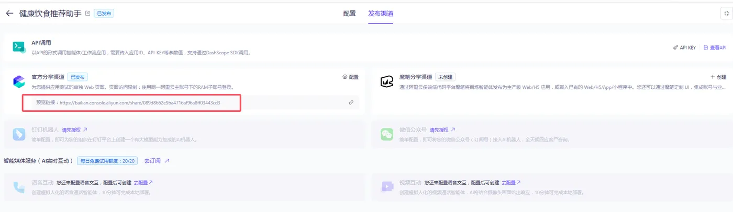Viewport: 733px width, 212px height.
Task: Click the 已发布 badge on 官方分享渠道
Action: (x=77, y=77)
